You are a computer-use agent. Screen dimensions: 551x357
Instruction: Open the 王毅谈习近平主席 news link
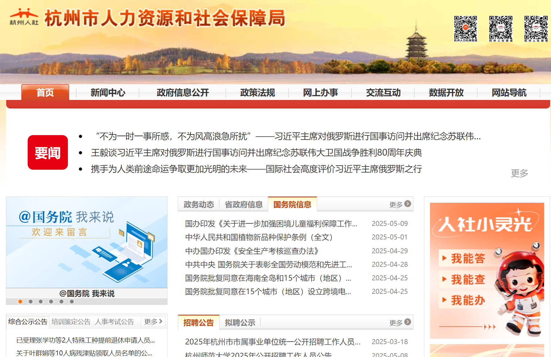[x=256, y=153]
